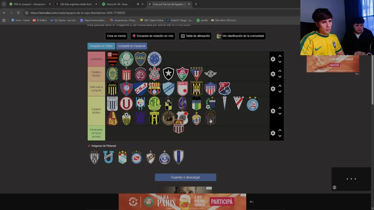
Task: Click the Cruzeiro blue round crest
Action: point(154,59)
